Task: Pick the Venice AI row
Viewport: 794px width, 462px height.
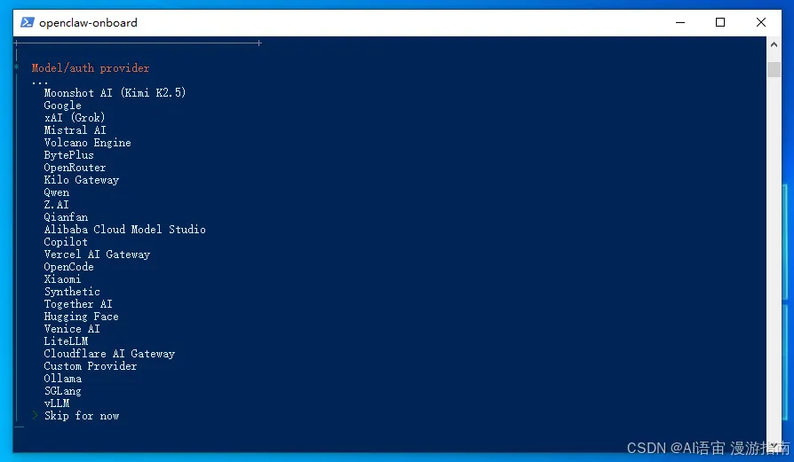Action: [x=72, y=329]
